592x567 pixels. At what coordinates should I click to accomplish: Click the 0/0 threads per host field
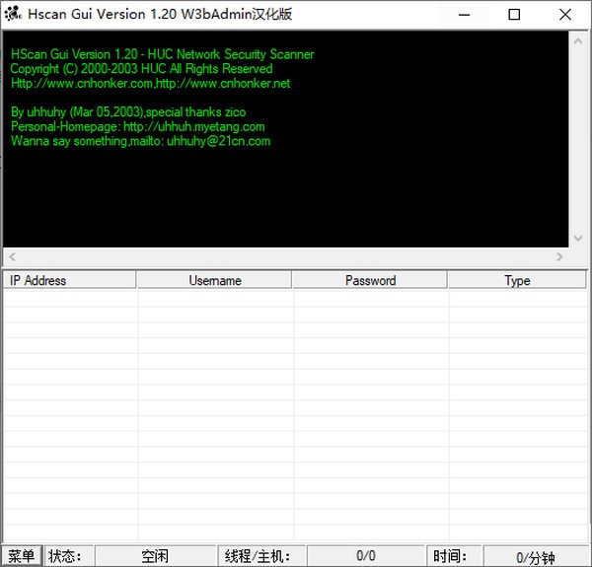coord(366,556)
